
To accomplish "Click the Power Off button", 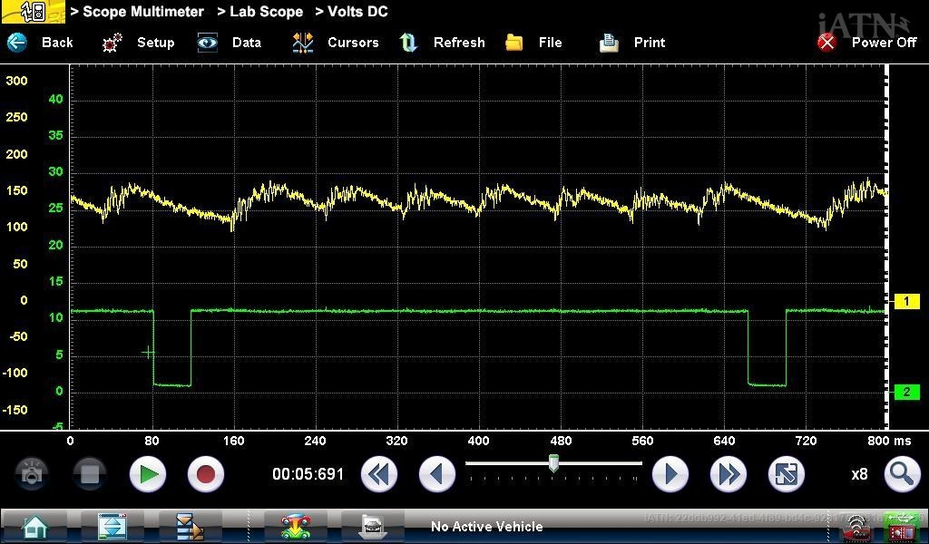I will [867, 43].
